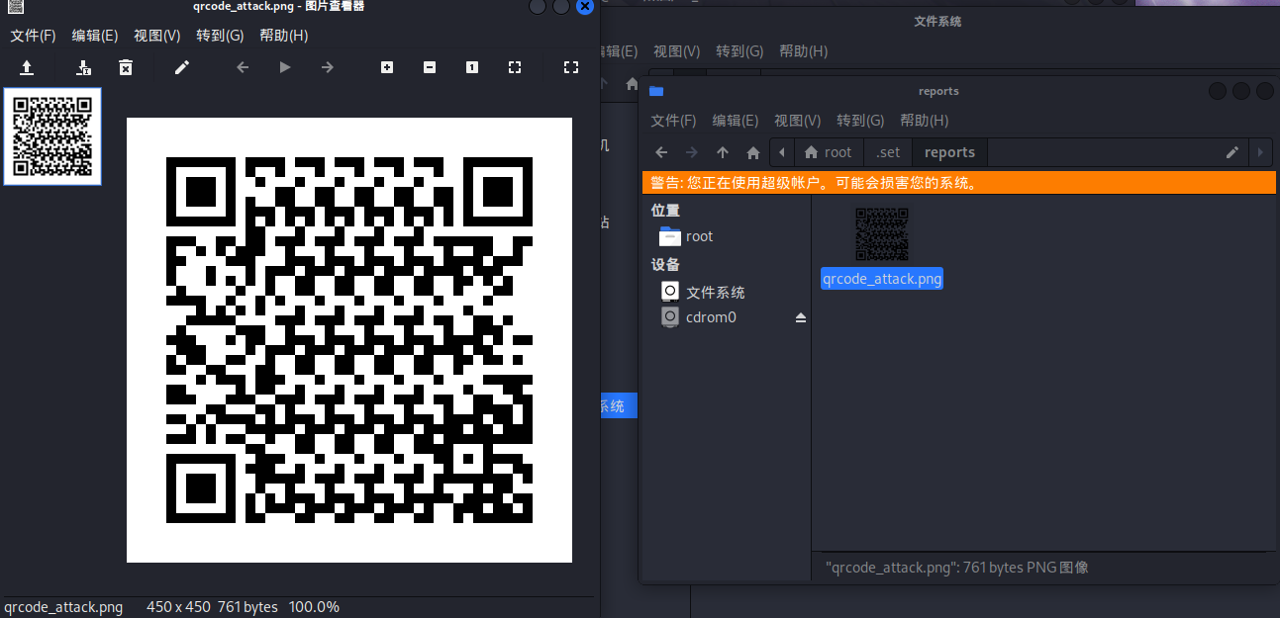Click the zoom in plus icon
Image resolution: width=1280 pixels, height=618 pixels.
pyautogui.click(x=387, y=67)
